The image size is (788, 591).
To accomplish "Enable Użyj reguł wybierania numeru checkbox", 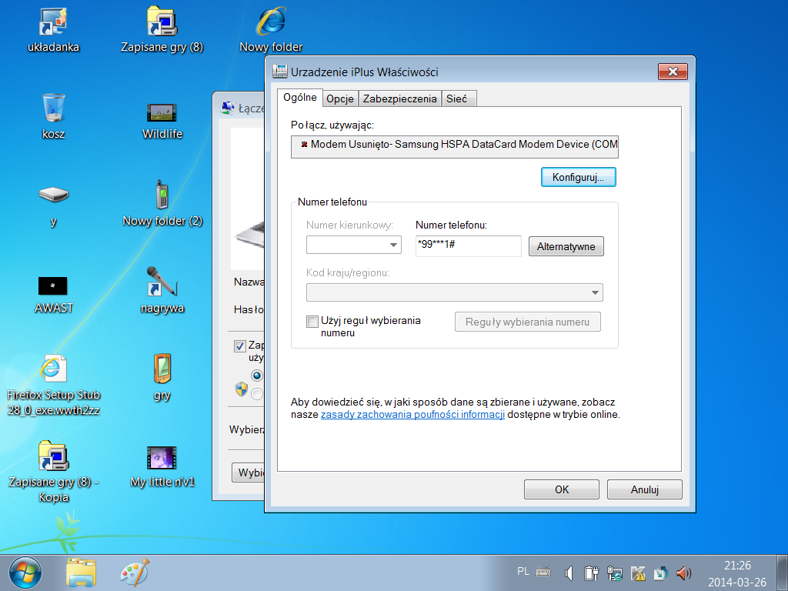I will click(x=312, y=321).
